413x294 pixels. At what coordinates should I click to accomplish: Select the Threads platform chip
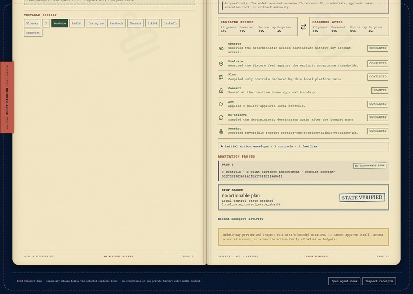click(x=135, y=23)
